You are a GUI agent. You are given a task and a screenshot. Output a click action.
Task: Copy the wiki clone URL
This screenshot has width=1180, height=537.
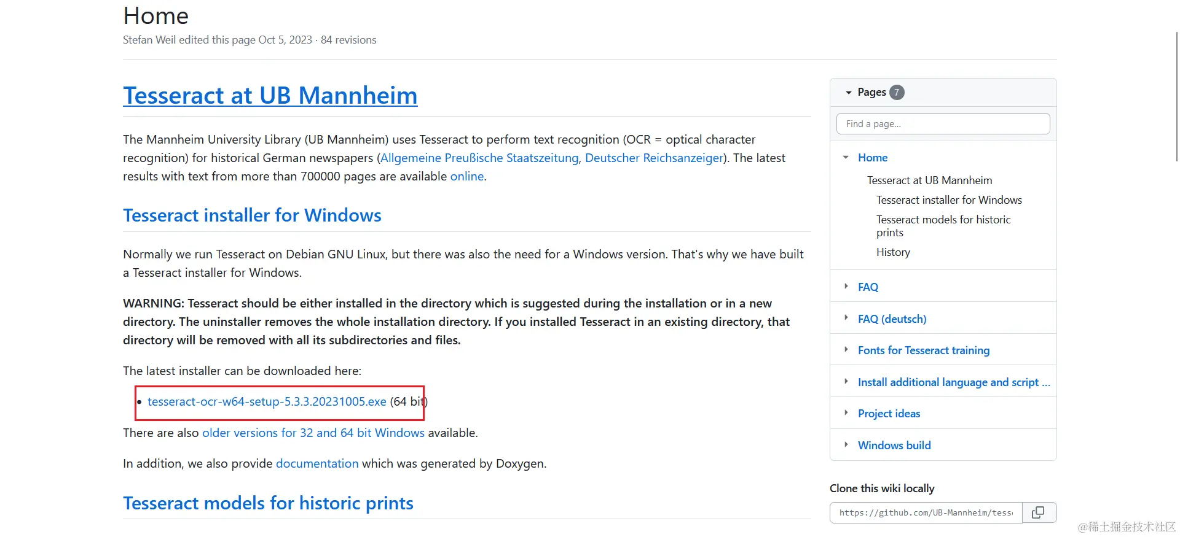(1039, 512)
